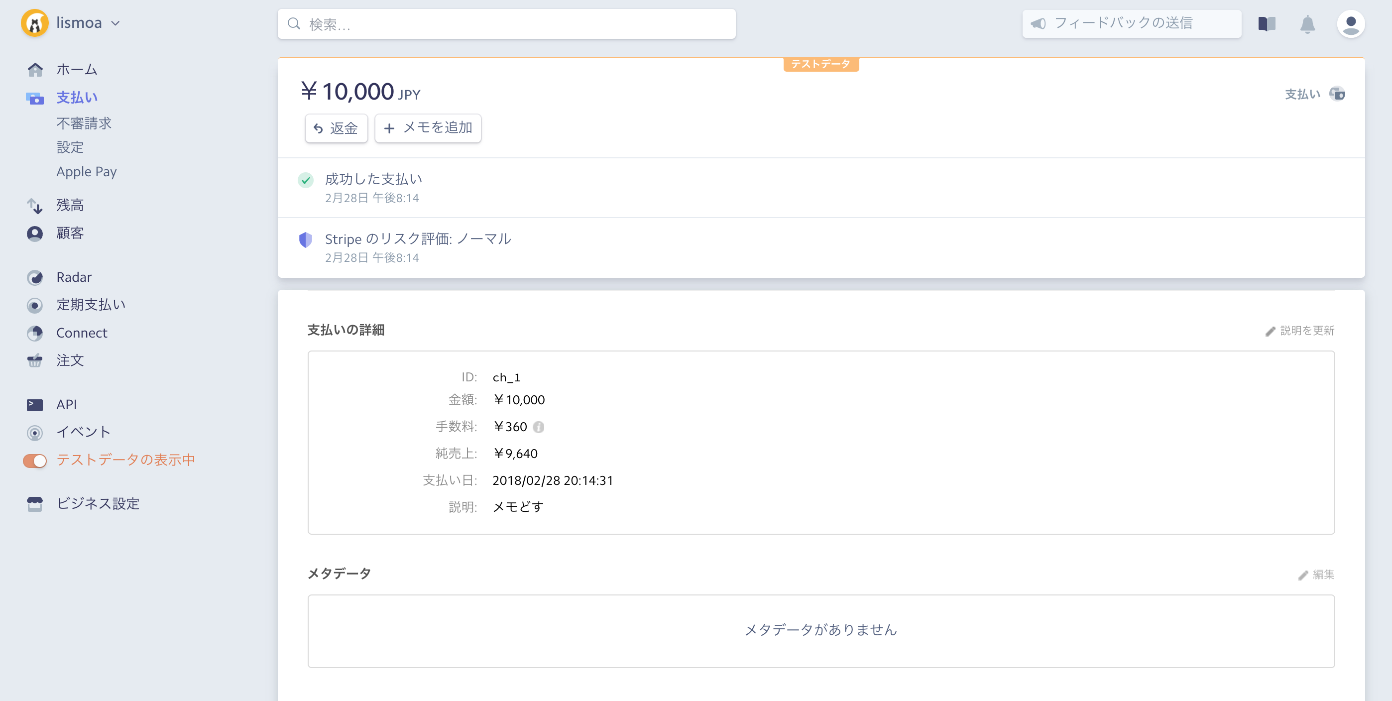Click the info icon beside ￥360 fee
The image size is (1392, 701).
[x=538, y=427]
